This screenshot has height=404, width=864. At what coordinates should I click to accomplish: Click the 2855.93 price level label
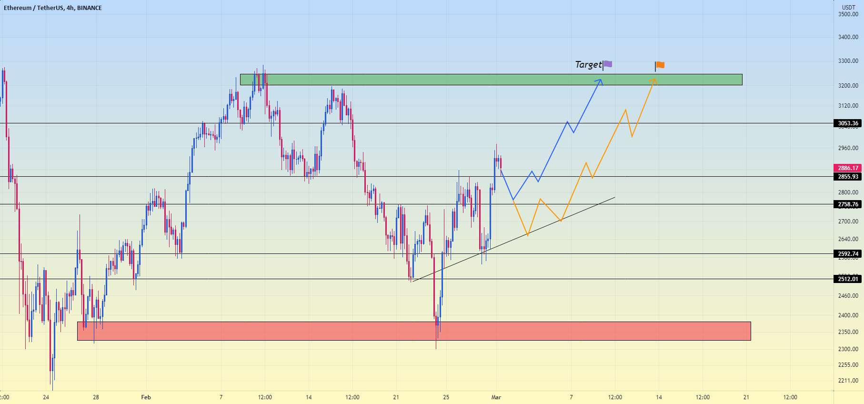pyautogui.click(x=848, y=177)
